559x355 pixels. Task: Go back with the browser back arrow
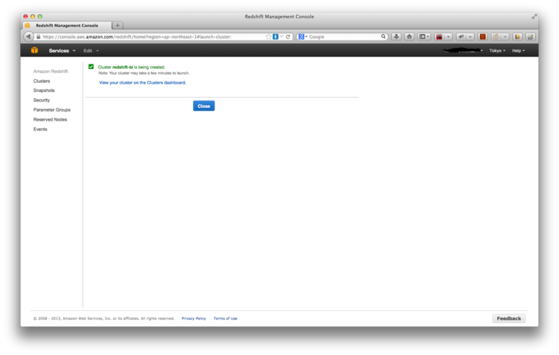coord(29,37)
